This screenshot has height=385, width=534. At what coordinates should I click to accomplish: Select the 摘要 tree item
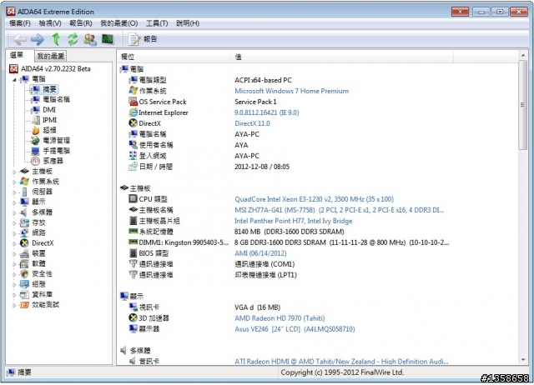pyautogui.click(x=49, y=89)
